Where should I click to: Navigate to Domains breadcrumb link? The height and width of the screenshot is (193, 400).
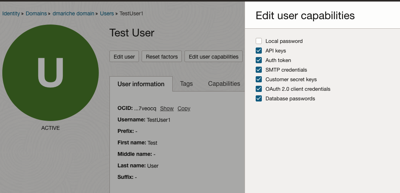(36, 13)
